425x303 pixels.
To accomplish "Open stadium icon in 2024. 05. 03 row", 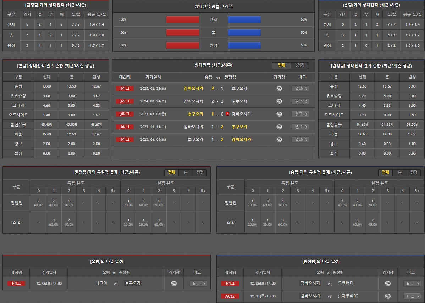I will point(279,114).
